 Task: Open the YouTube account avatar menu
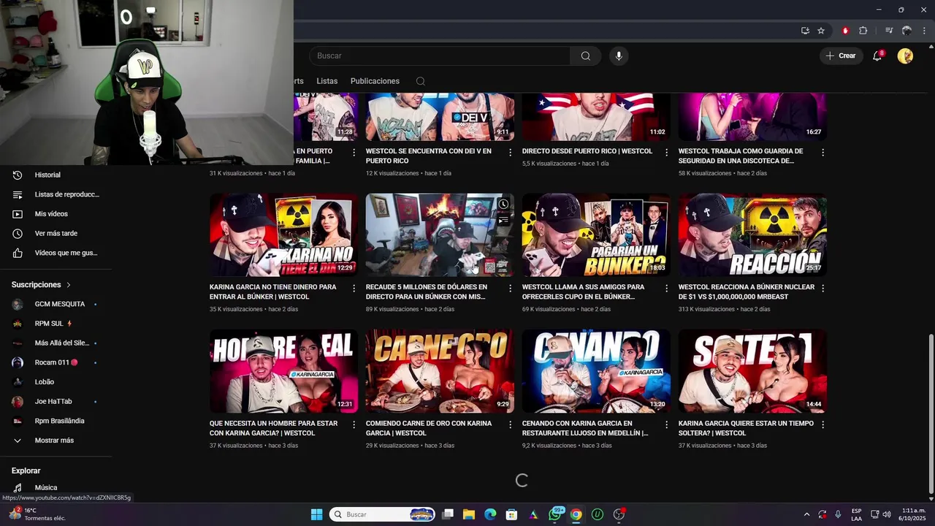905,56
